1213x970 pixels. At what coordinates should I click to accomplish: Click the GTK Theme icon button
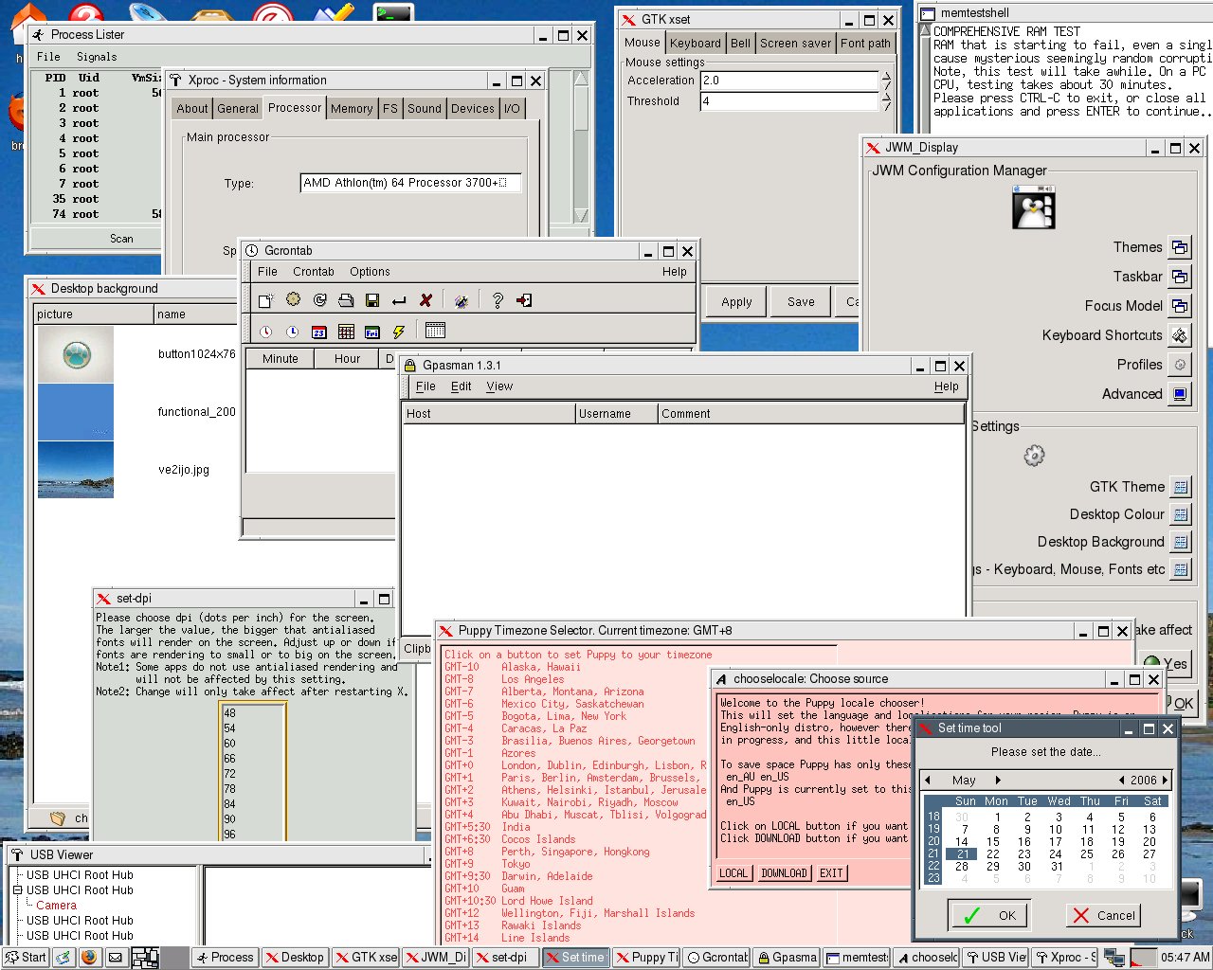point(1180,487)
